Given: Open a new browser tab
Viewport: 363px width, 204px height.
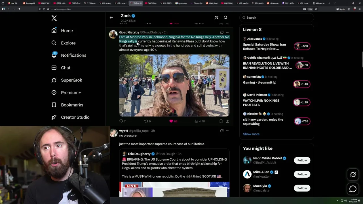Looking at the screenshot, I should tap(329, 3).
